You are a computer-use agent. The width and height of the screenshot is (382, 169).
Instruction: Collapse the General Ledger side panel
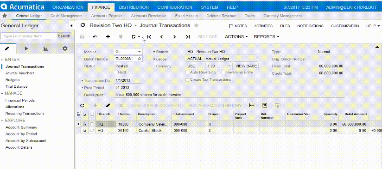click(x=71, y=26)
